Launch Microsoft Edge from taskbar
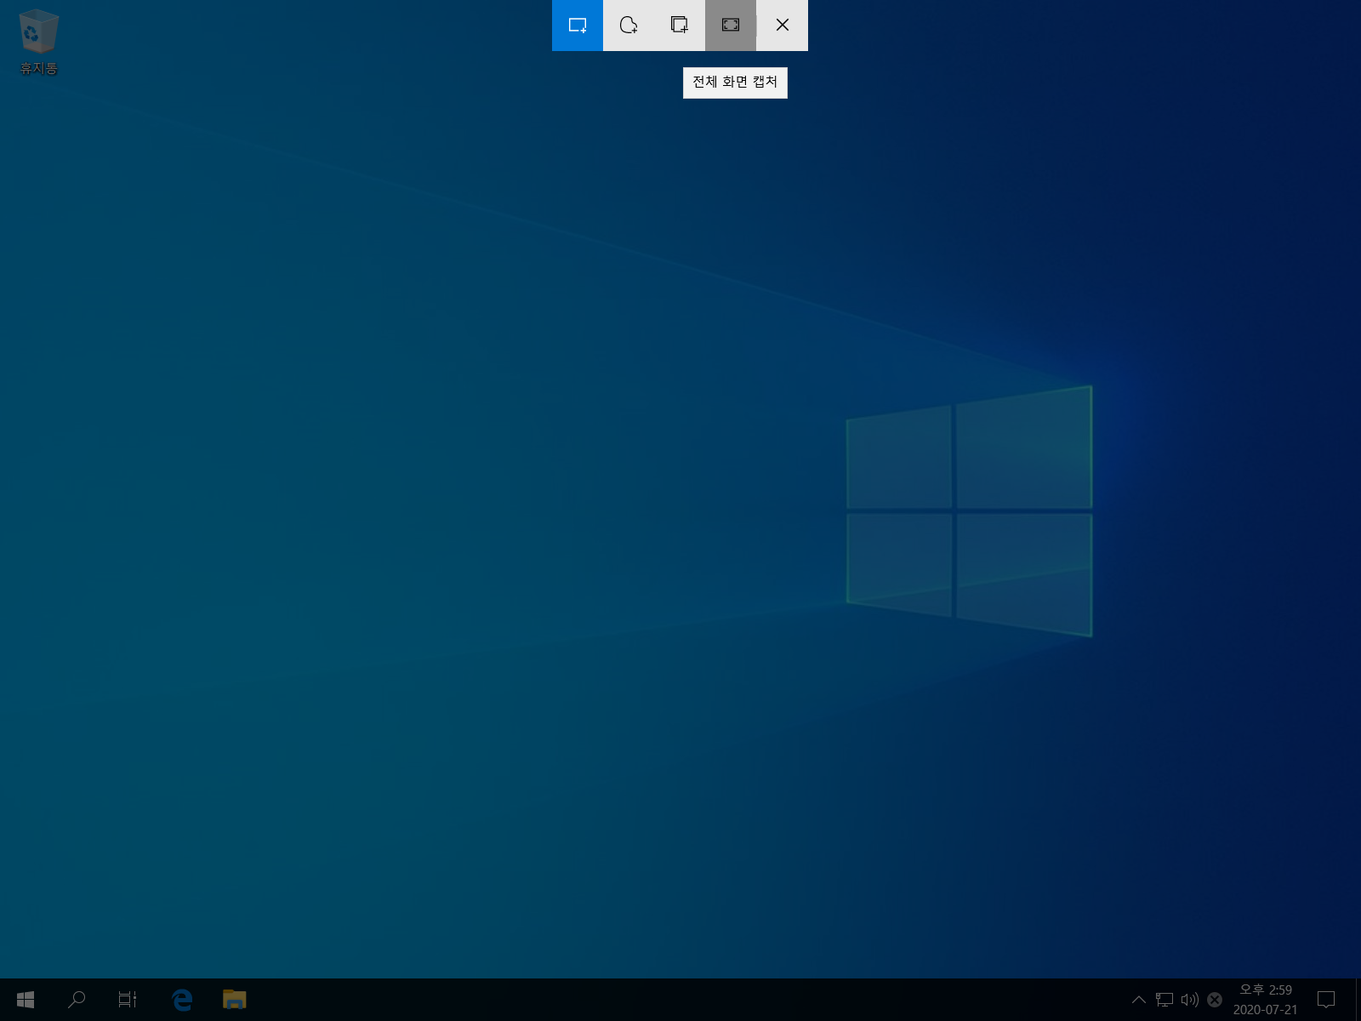The image size is (1361, 1021). pos(182,1000)
